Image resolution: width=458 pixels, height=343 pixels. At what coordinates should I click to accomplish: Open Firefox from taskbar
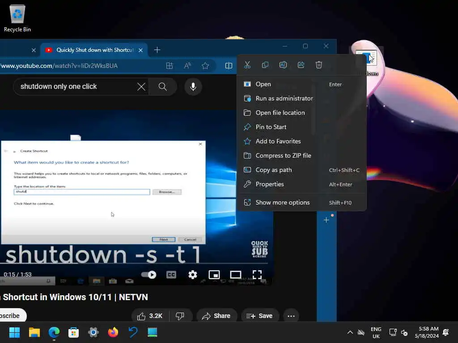(113, 332)
